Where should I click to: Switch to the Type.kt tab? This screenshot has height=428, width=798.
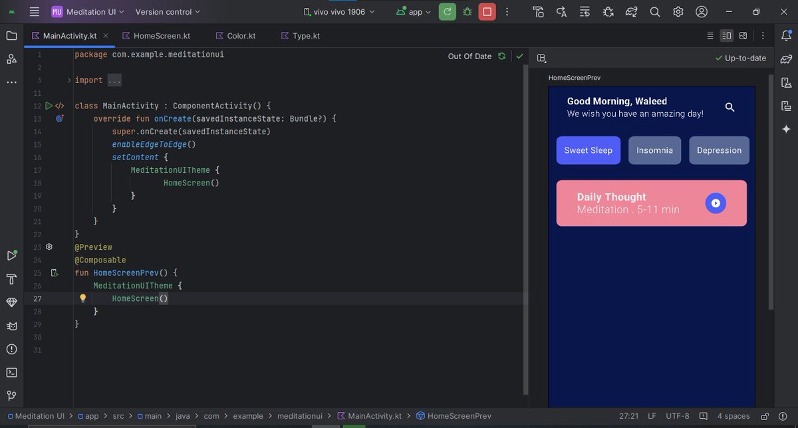[300, 36]
